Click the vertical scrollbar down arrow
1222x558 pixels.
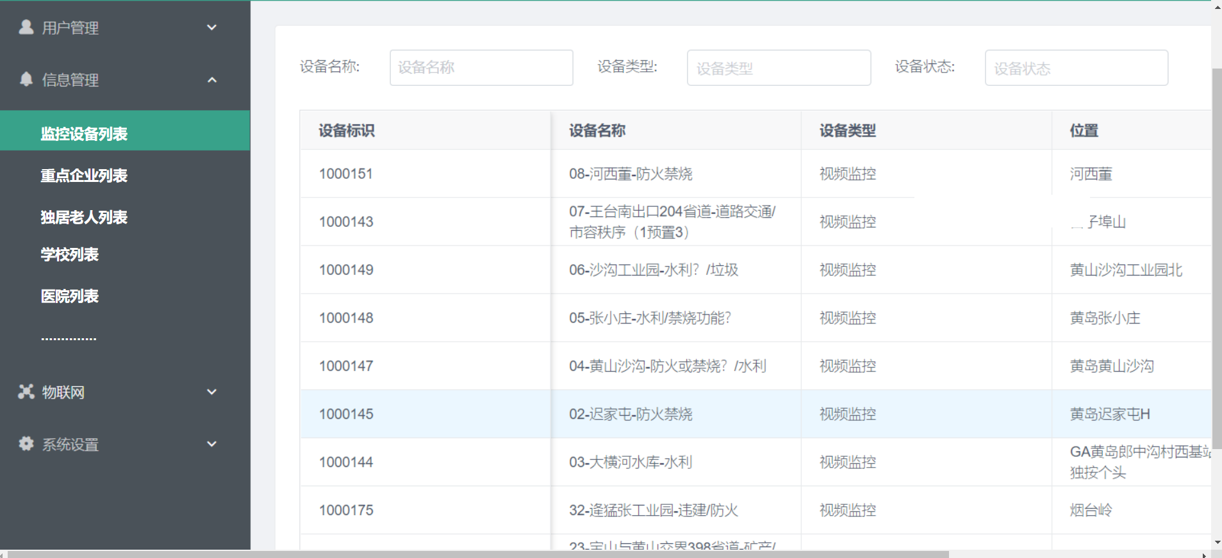[1218, 543]
